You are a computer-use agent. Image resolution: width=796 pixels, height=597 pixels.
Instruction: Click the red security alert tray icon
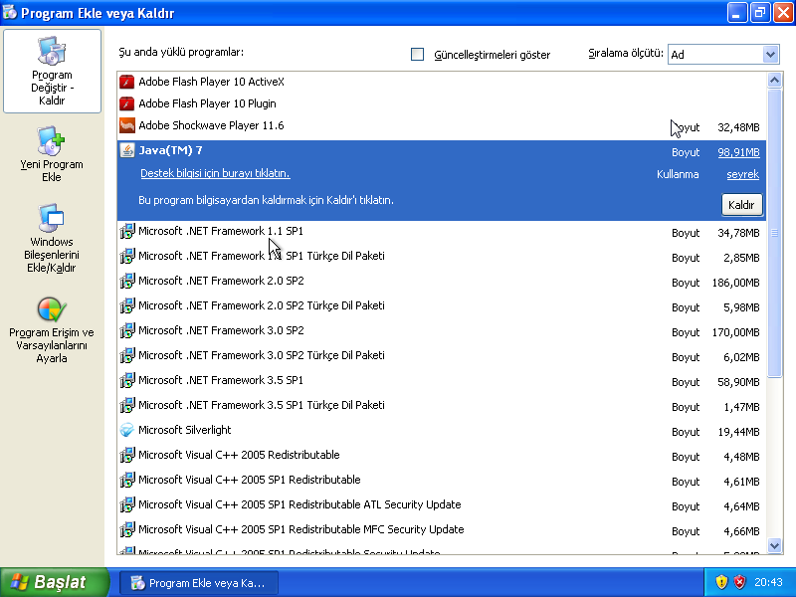point(739,582)
